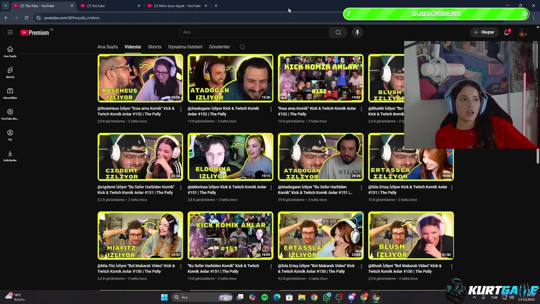
Task: Open the account avatar menu
Action: coord(523,33)
